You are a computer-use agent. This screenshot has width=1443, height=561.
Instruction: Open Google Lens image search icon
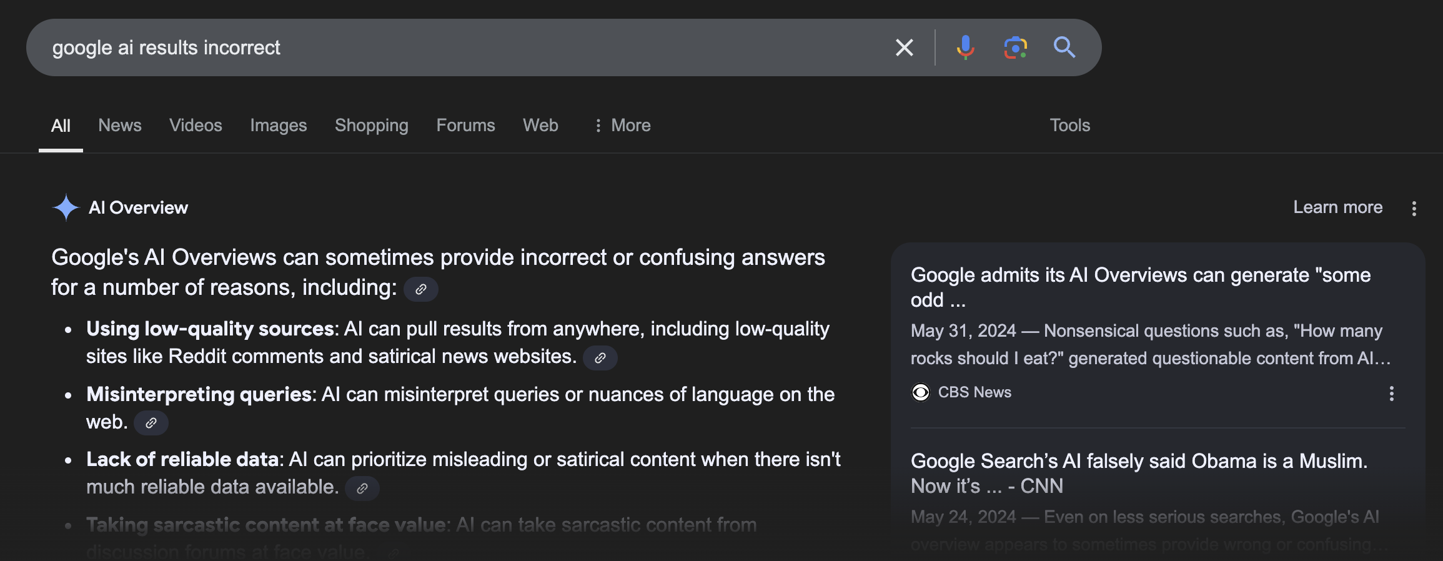[x=1015, y=47]
